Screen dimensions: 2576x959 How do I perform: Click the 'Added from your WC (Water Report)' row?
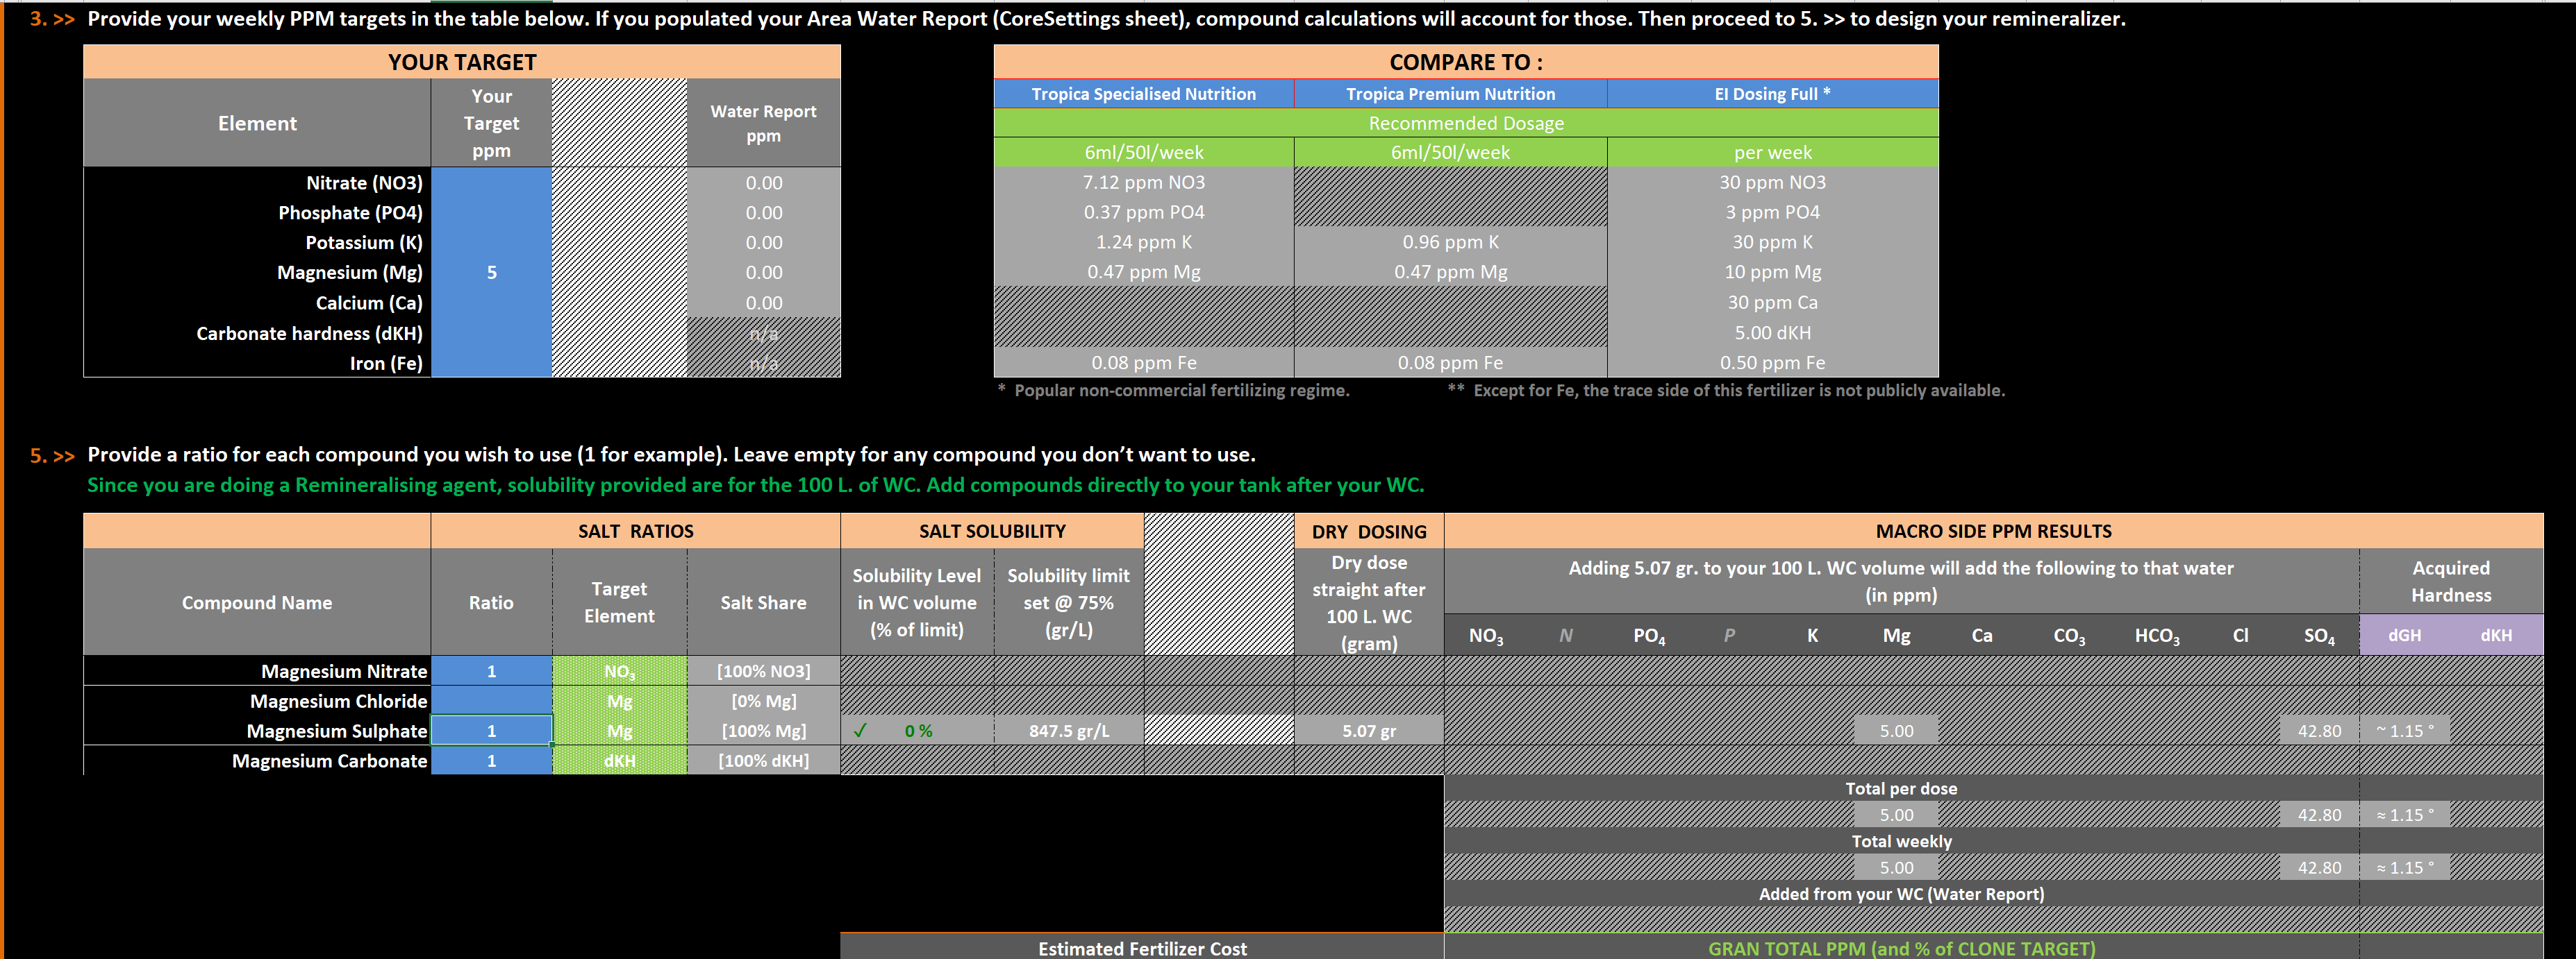[1901, 894]
